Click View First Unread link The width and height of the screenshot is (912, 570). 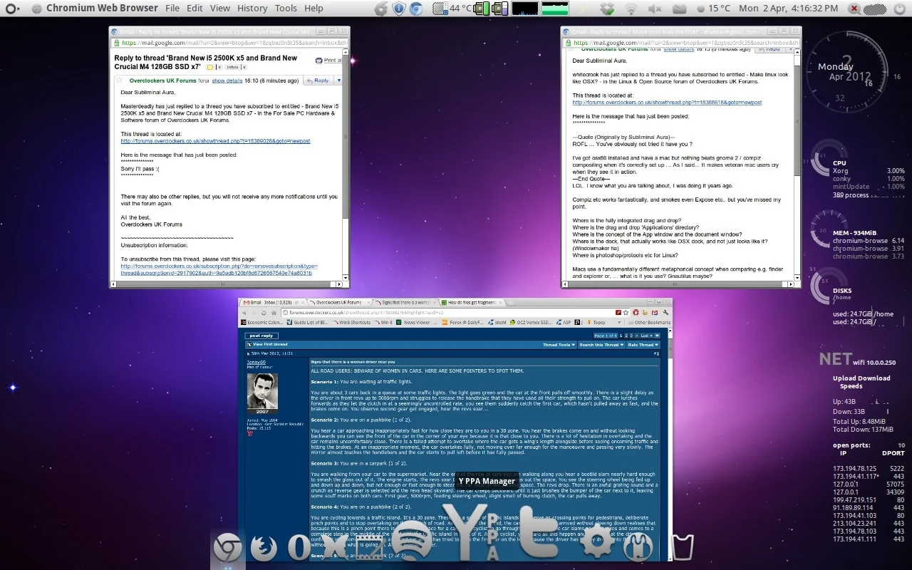pyautogui.click(x=271, y=345)
